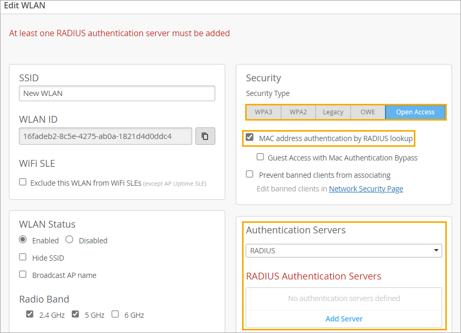
Task: Enable the 6 GHz radio band
Action: pyautogui.click(x=115, y=315)
